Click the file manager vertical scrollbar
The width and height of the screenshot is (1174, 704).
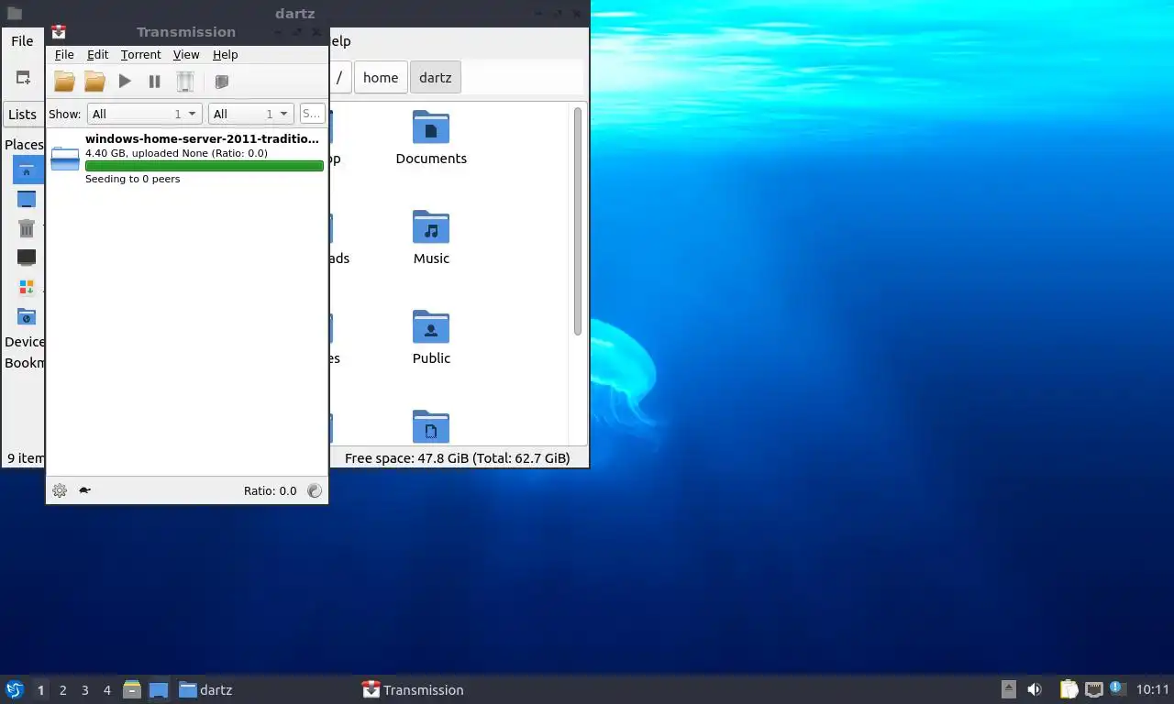[578, 221]
